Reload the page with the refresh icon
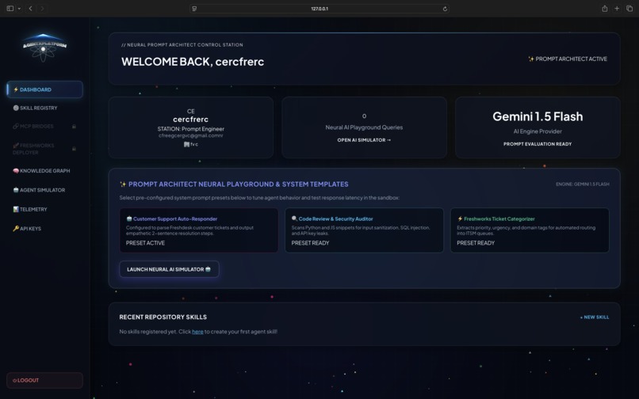 click(x=445, y=9)
